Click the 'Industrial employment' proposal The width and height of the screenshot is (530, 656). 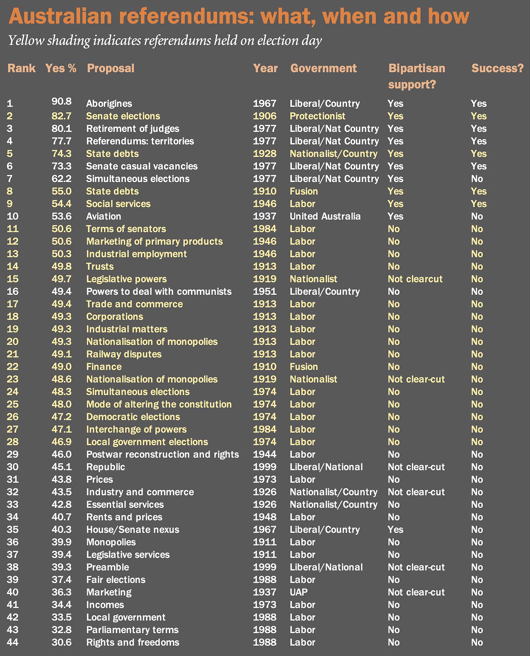[x=136, y=254]
